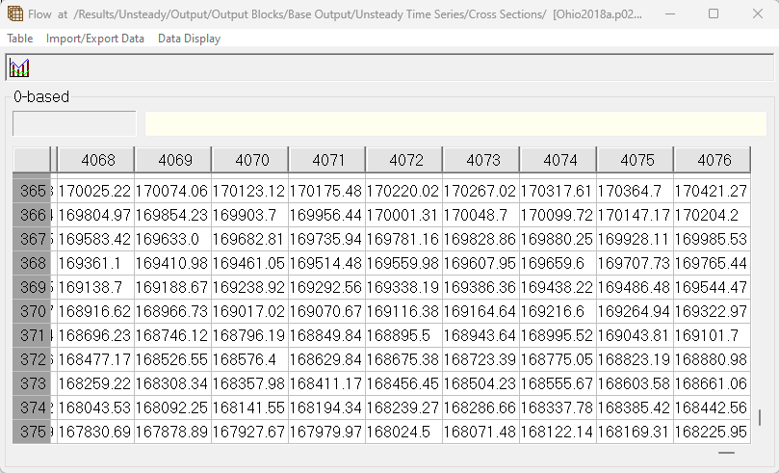
Task: Click cell value 169386.36
Action: point(480,287)
